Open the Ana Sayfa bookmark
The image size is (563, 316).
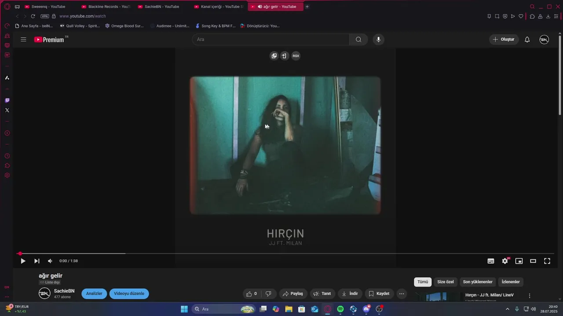[34, 26]
